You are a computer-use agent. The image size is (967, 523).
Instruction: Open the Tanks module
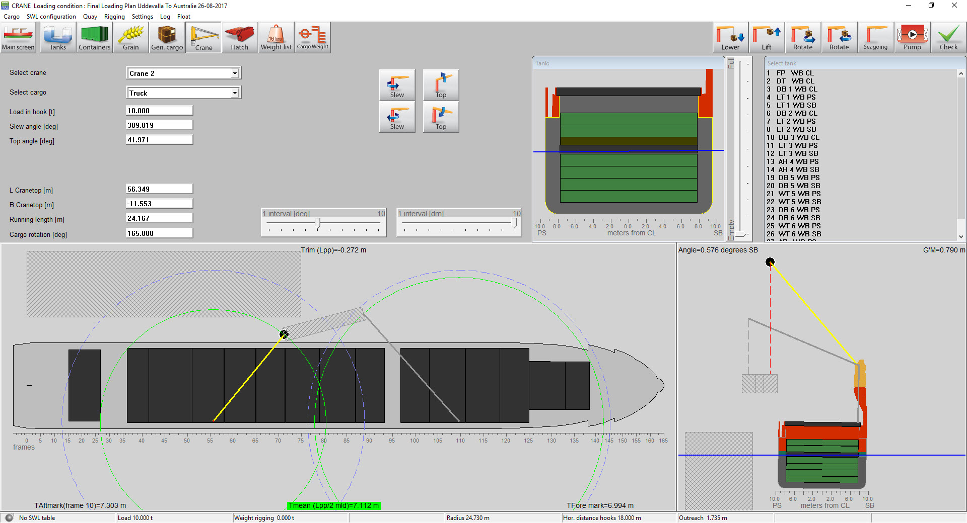click(x=57, y=37)
